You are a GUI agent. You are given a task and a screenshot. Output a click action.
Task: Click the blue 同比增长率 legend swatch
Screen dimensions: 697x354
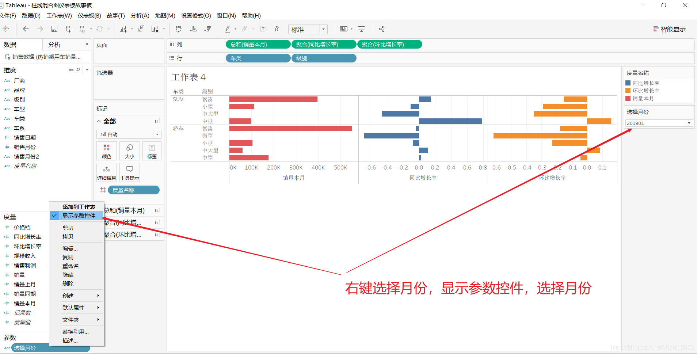(628, 83)
